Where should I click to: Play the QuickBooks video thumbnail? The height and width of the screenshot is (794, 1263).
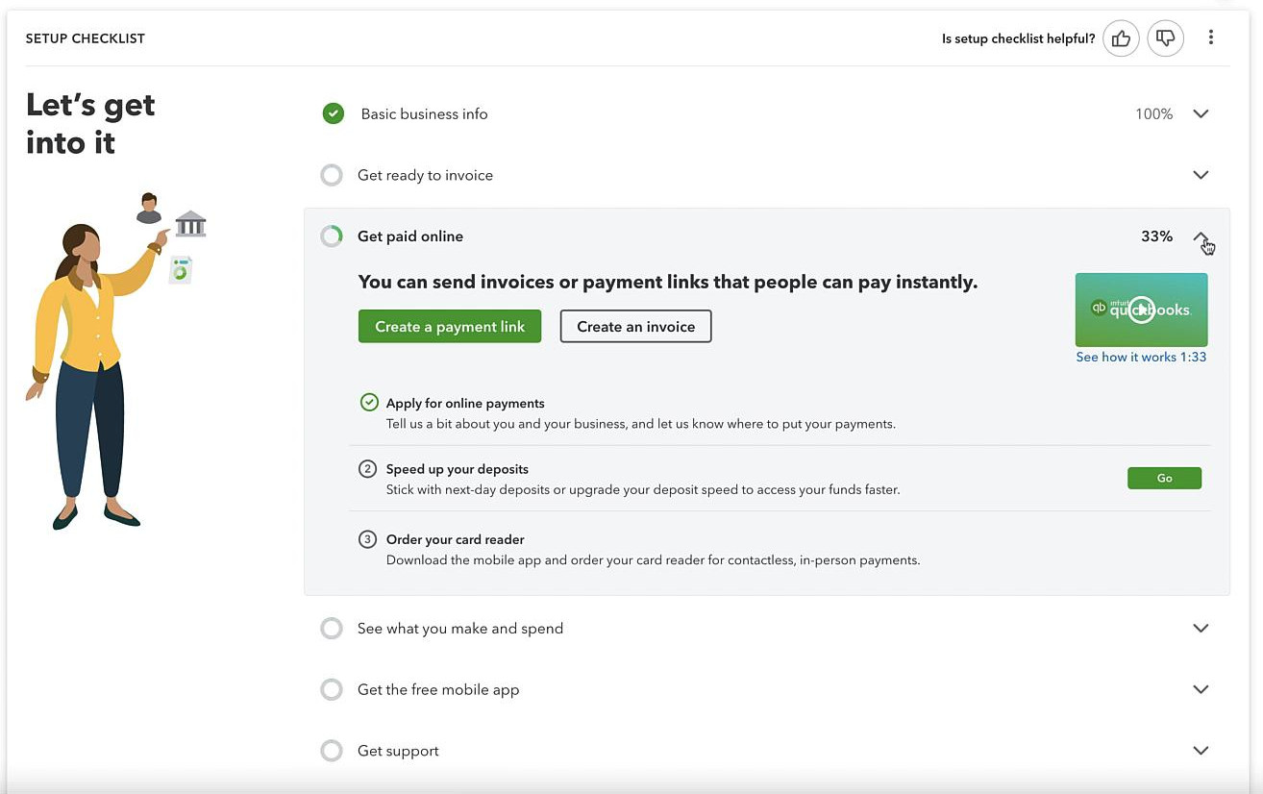[1141, 310]
